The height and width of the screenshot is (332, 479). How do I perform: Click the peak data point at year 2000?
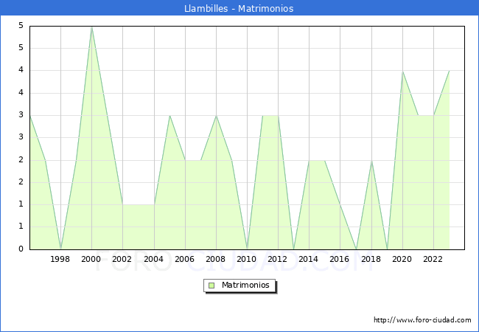[x=91, y=27]
